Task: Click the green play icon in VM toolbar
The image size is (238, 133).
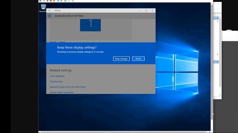Action: (61, 1)
